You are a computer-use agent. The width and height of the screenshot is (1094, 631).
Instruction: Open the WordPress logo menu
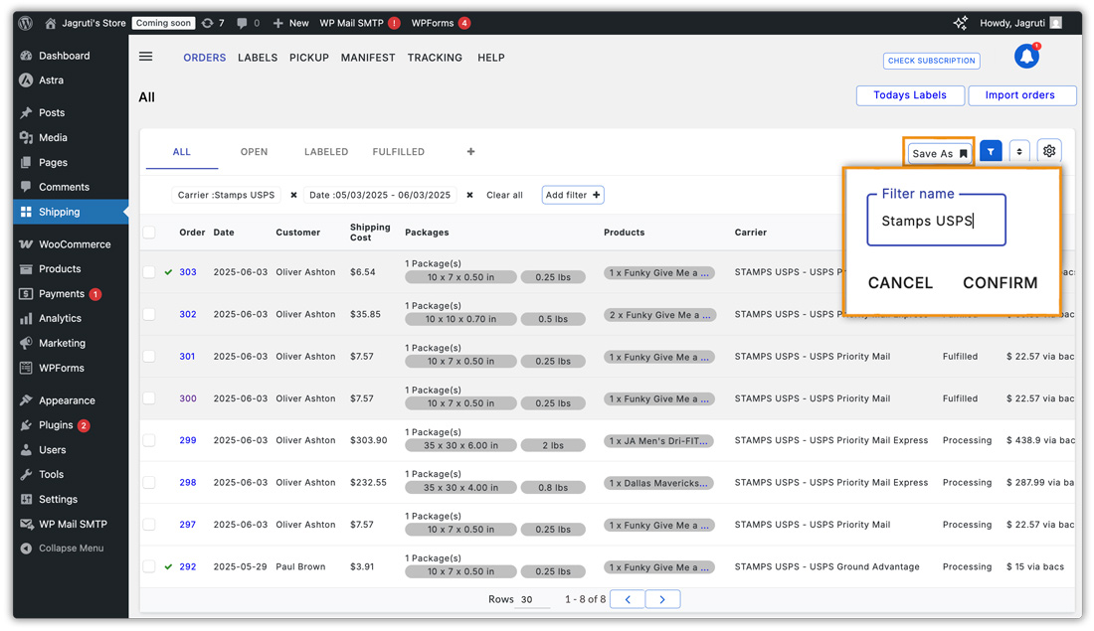pyautogui.click(x=26, y=23)
